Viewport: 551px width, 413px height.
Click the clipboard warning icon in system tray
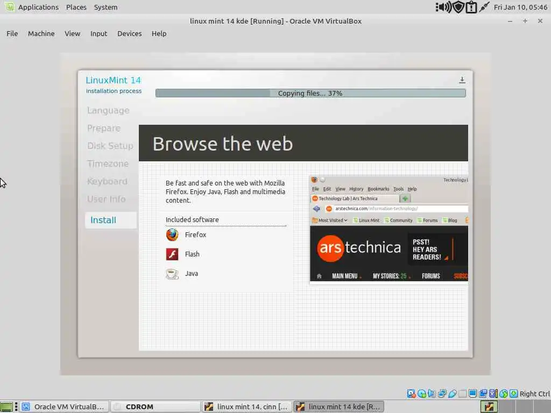tap(471, 7)
